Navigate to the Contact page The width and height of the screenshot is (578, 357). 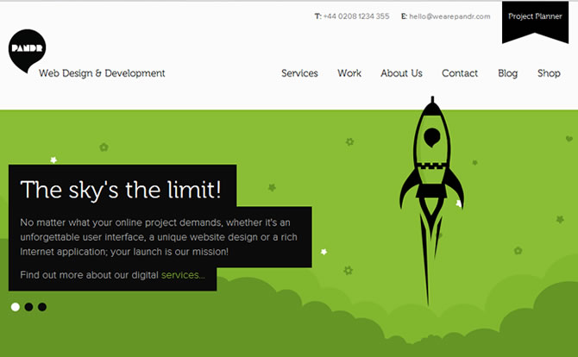(x=460, y=73)
